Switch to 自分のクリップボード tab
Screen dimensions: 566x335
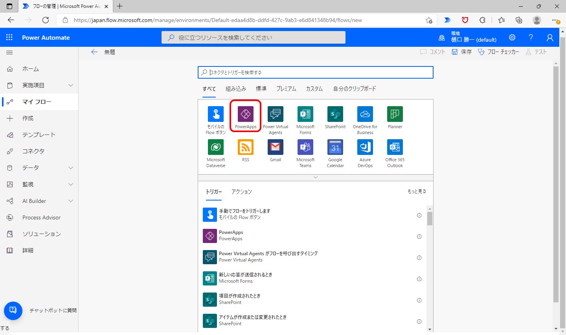coord(355,89)
